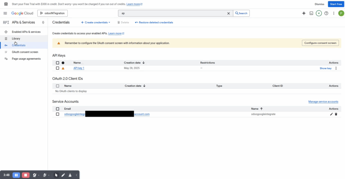Select the cursor pointer tool in recorder bar

click(x=56, y=175)
